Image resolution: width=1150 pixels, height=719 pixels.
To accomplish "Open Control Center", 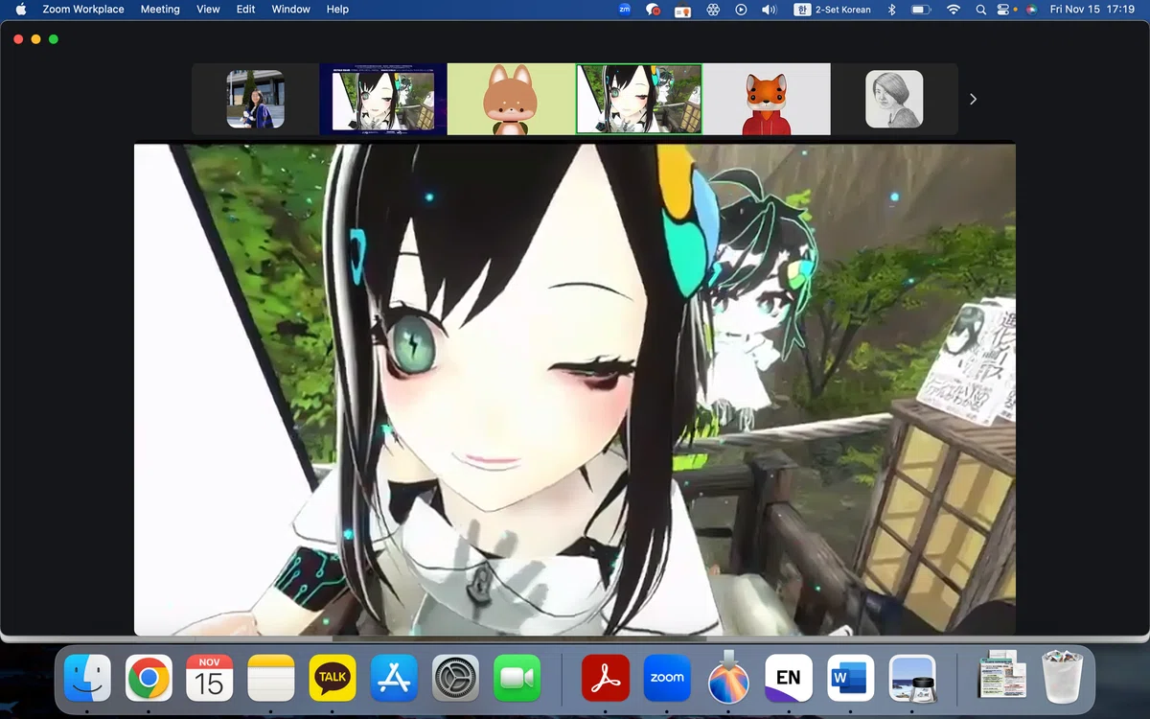I will point(1003,9).
